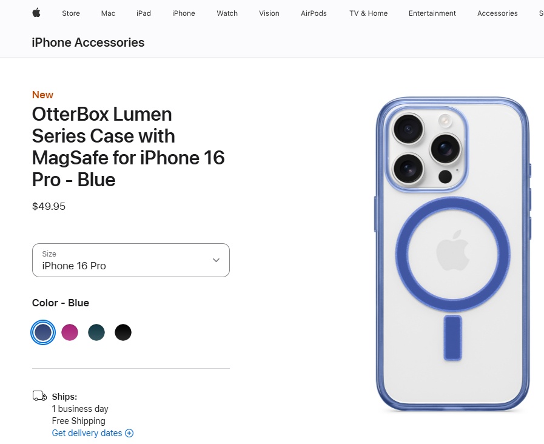Click TV & Home in navigation
544x444 pixels.
point(368,13)
